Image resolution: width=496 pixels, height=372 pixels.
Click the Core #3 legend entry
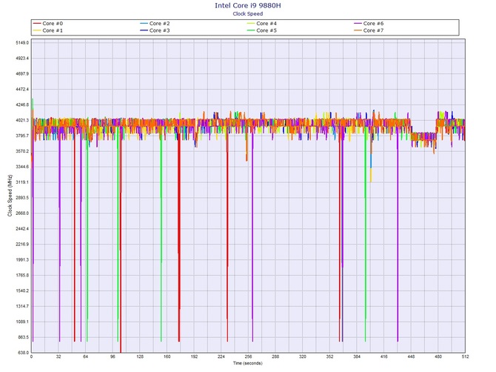(x=155, y=30)
